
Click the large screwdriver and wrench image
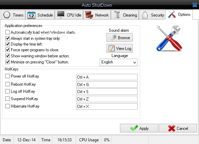click(169, 38)
